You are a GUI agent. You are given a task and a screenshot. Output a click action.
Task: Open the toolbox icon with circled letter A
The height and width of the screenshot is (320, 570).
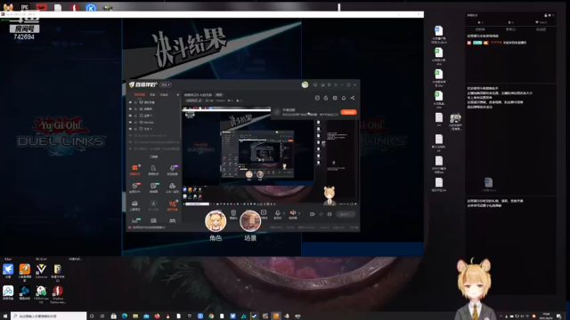point(153,204)
